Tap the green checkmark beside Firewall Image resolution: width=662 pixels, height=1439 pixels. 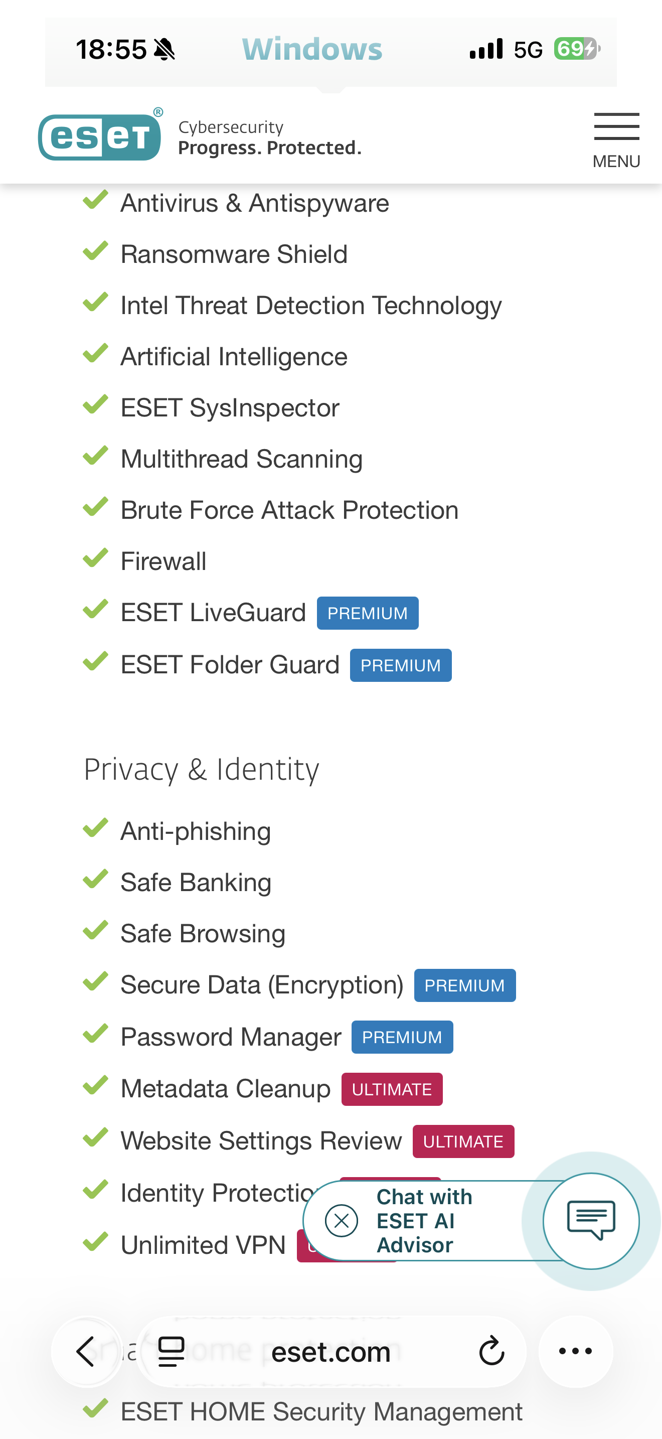tap(95, 558)
